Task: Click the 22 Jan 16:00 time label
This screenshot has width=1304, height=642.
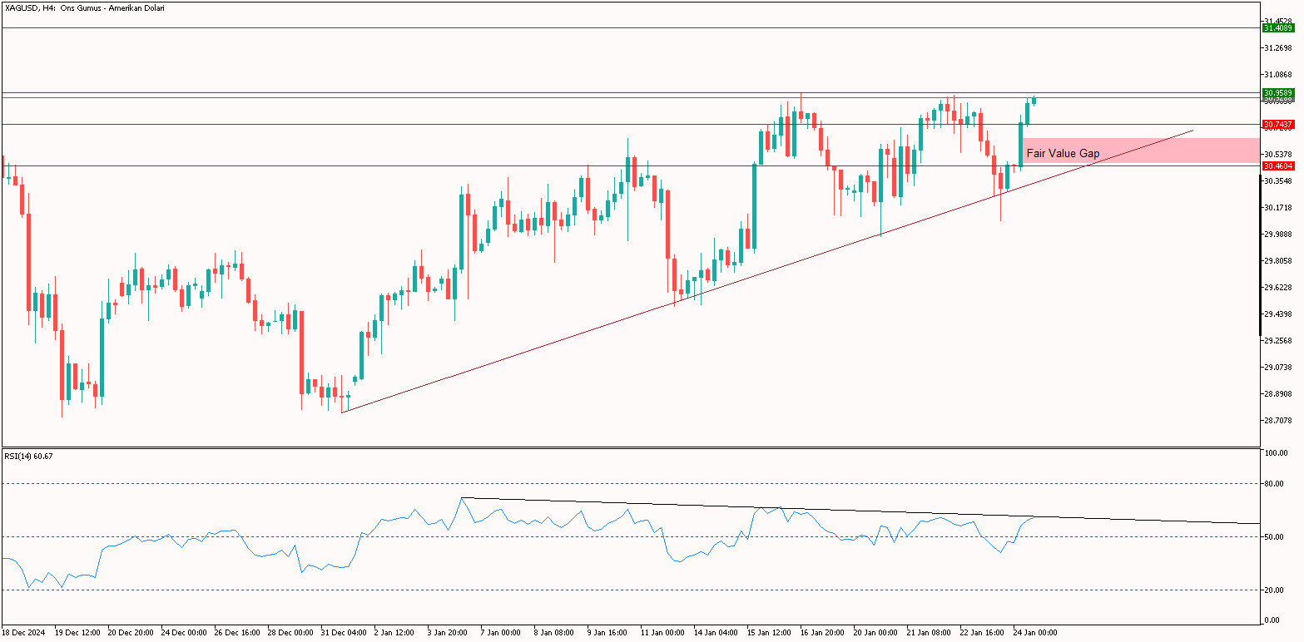Action: [984, 632]
